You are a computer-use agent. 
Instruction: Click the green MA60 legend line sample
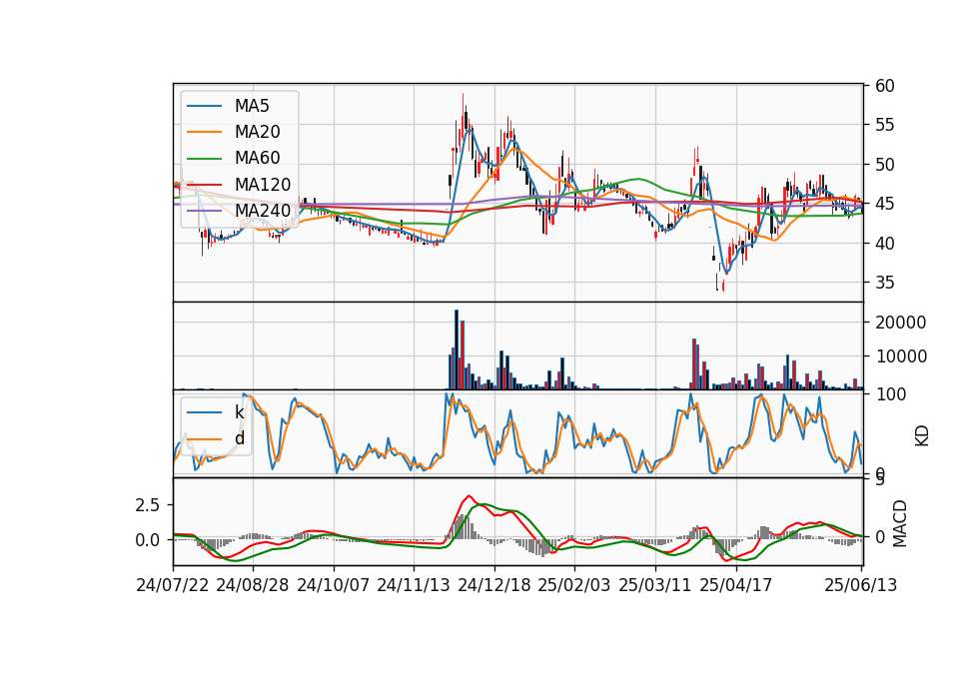(204, 159)
